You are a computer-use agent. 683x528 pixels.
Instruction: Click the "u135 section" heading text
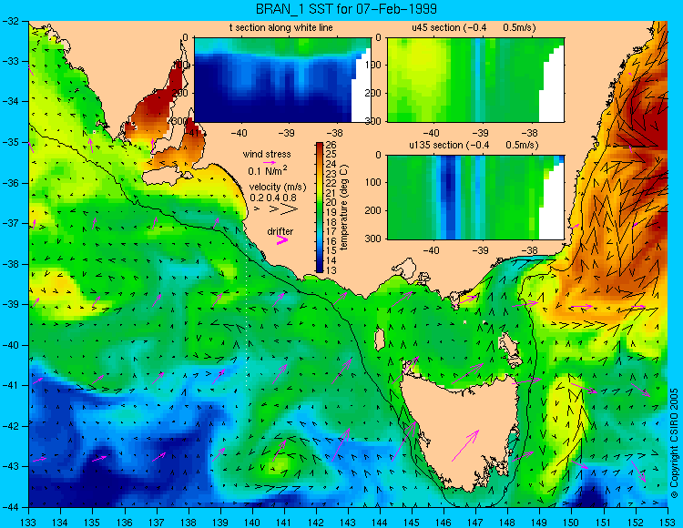coord(436,145)
